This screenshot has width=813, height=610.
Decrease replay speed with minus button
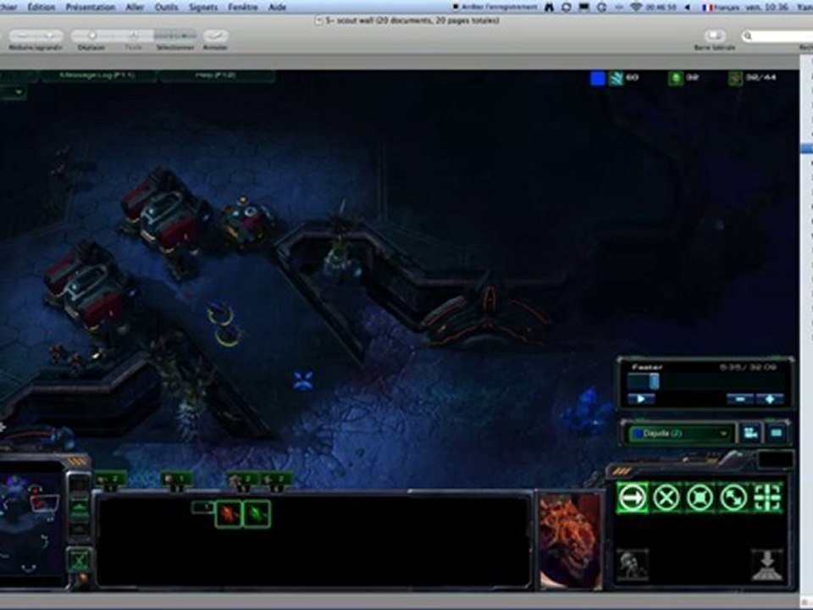pyautogui.click(x=740, y=399)
